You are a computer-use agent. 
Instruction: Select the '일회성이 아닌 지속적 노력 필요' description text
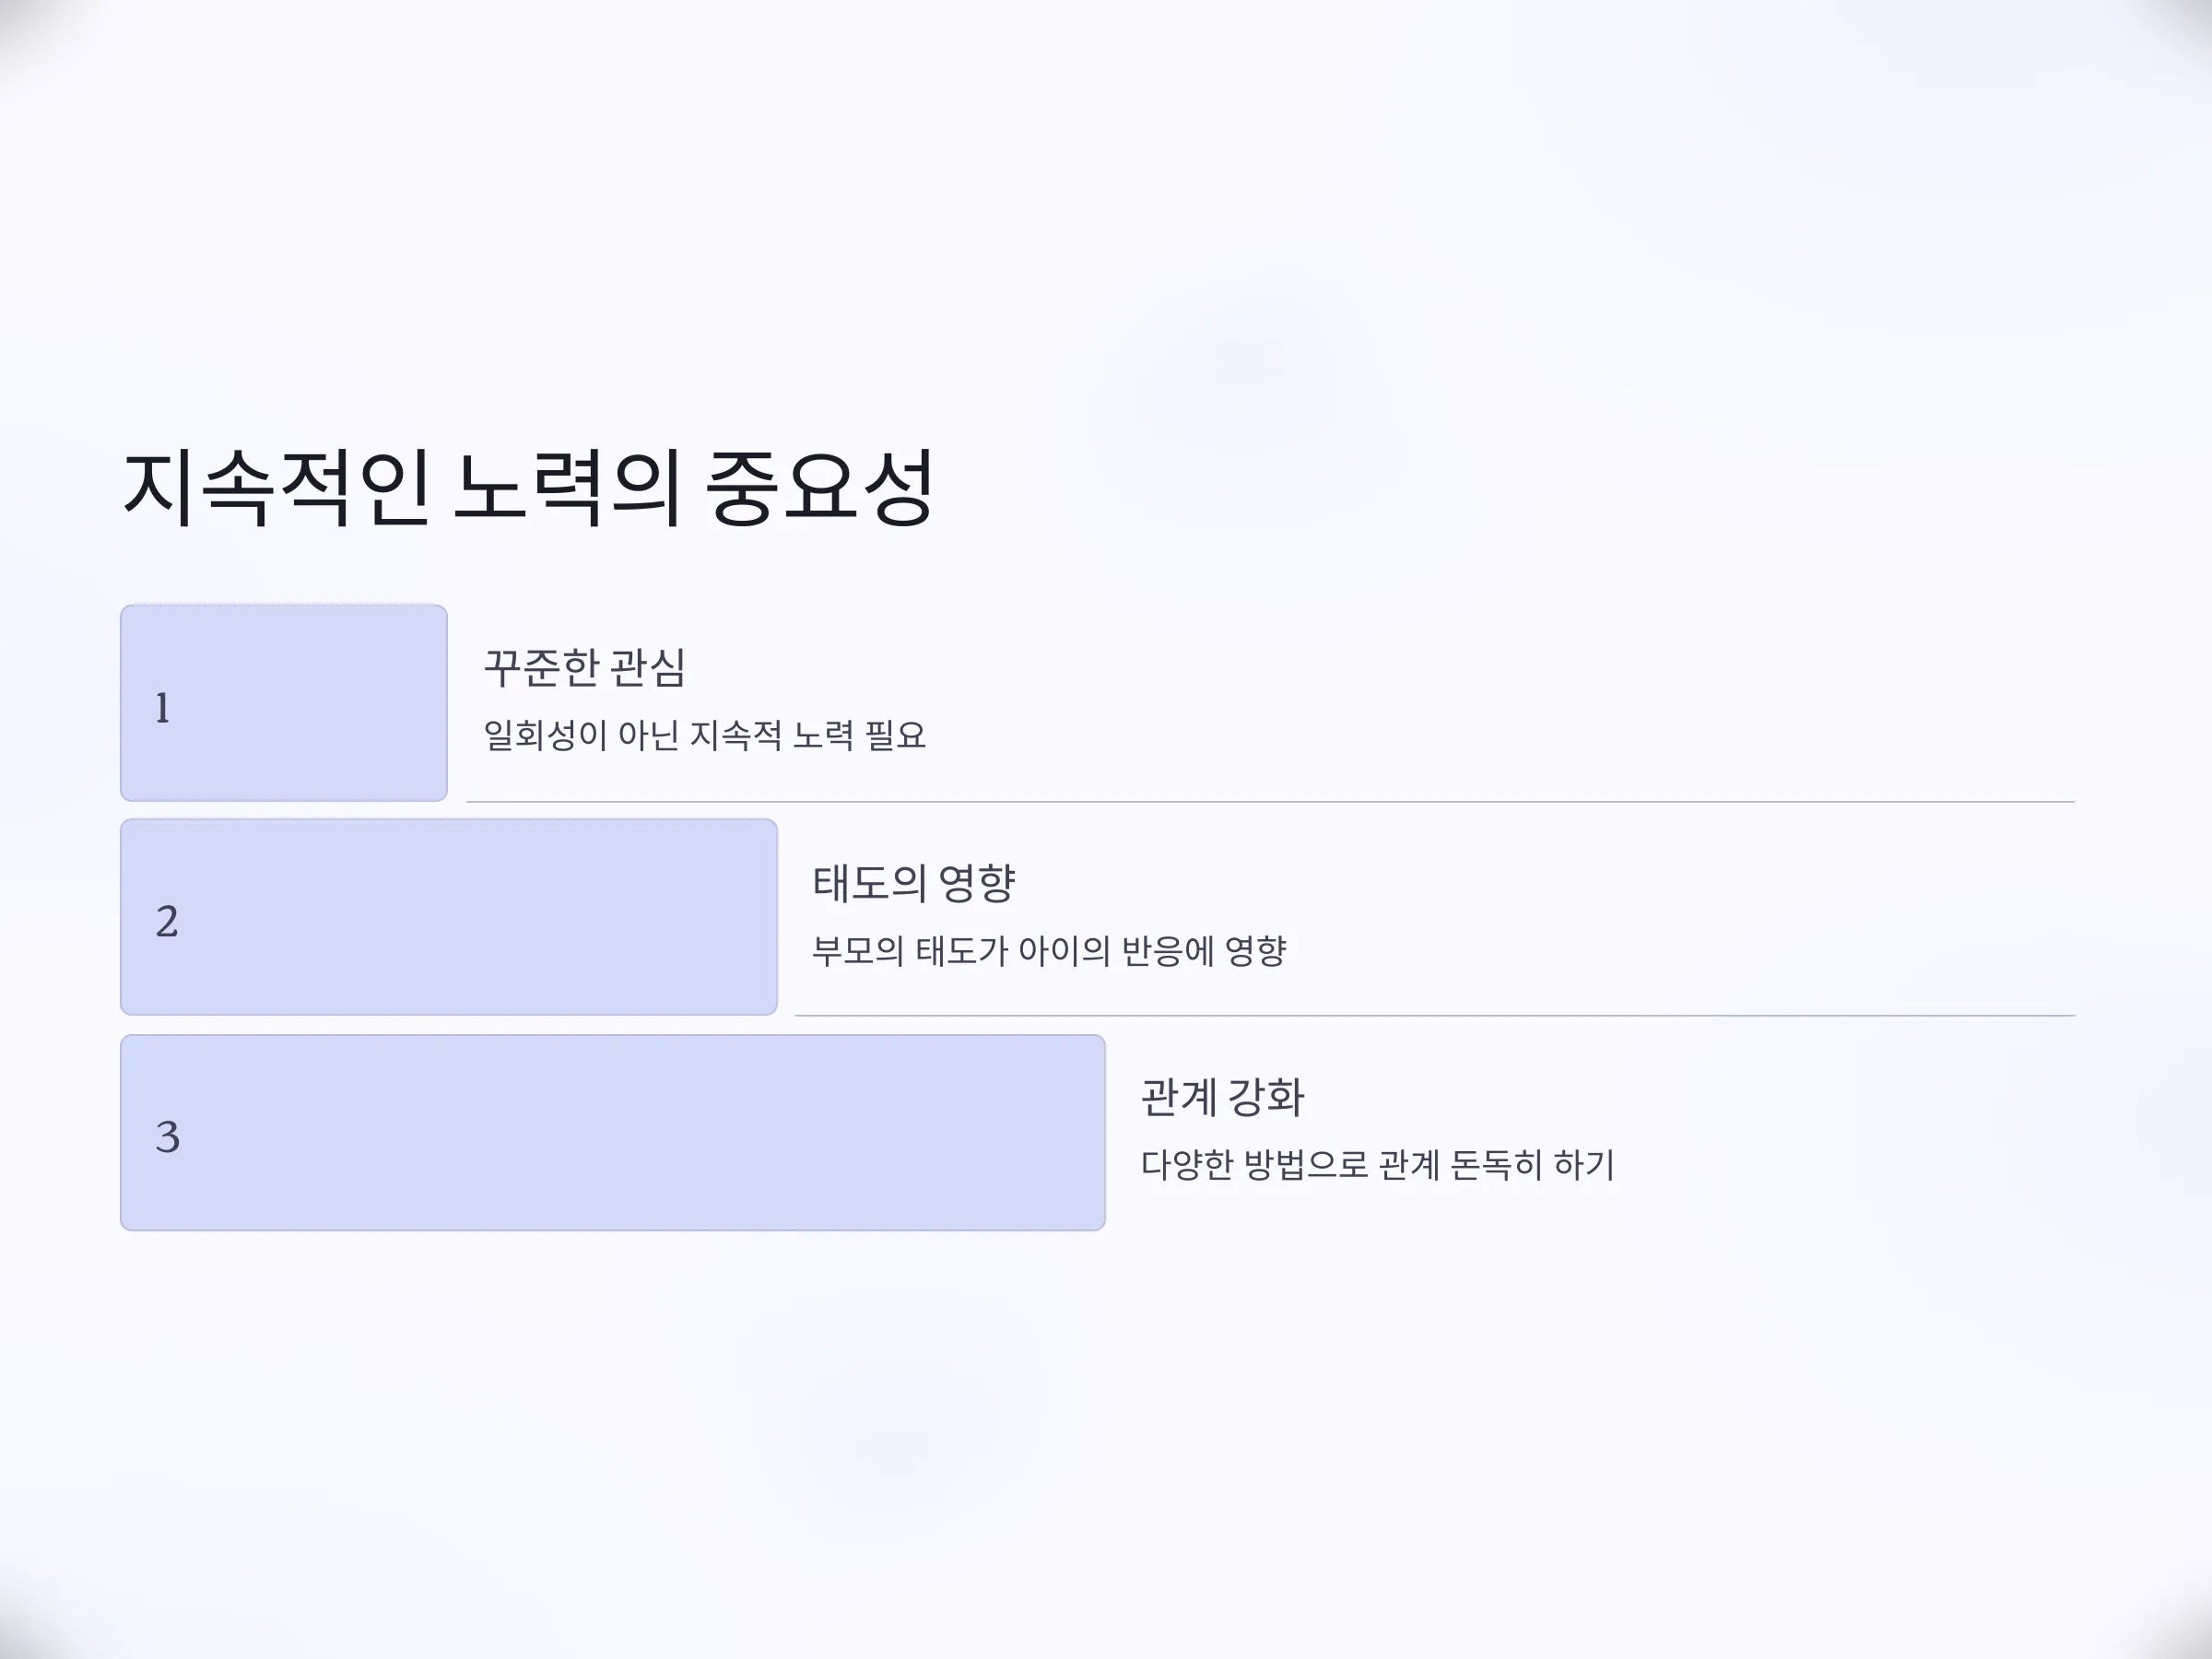tap(705, 736)
